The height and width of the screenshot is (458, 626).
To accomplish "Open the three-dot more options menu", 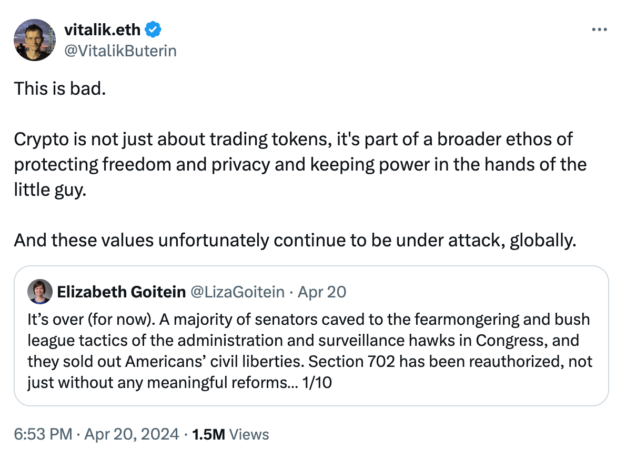I will point(599,30).
